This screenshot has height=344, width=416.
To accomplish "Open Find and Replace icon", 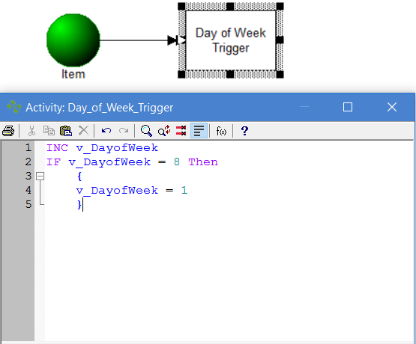I will 164,131.
